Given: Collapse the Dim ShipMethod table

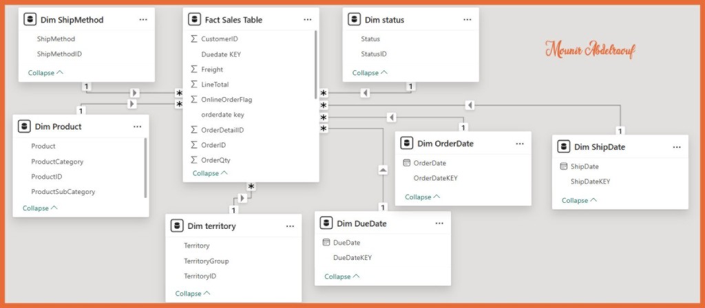Looking at the screenshot, I should 45,72.
